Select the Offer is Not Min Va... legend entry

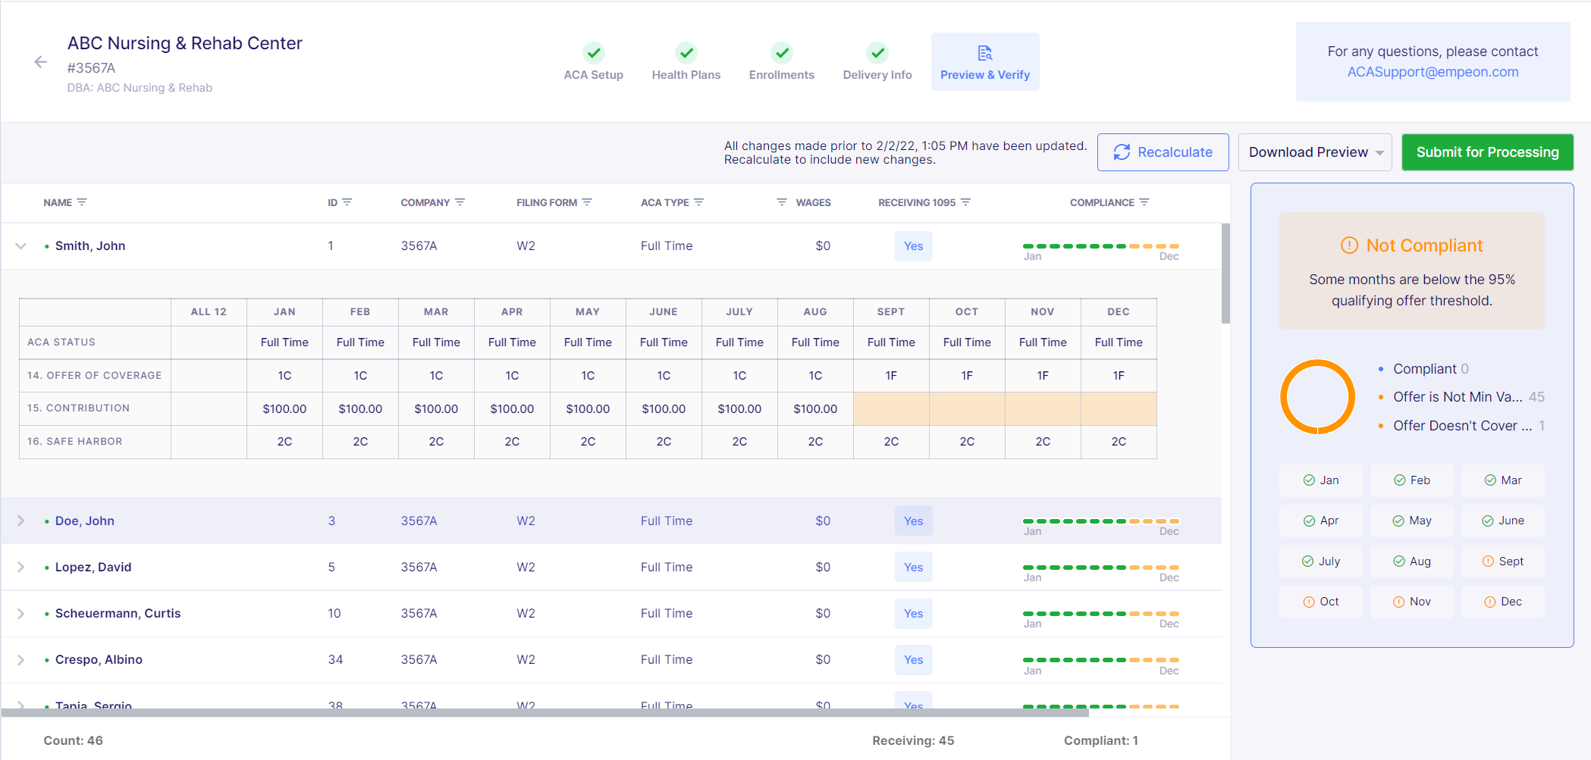pos(1461,397)
